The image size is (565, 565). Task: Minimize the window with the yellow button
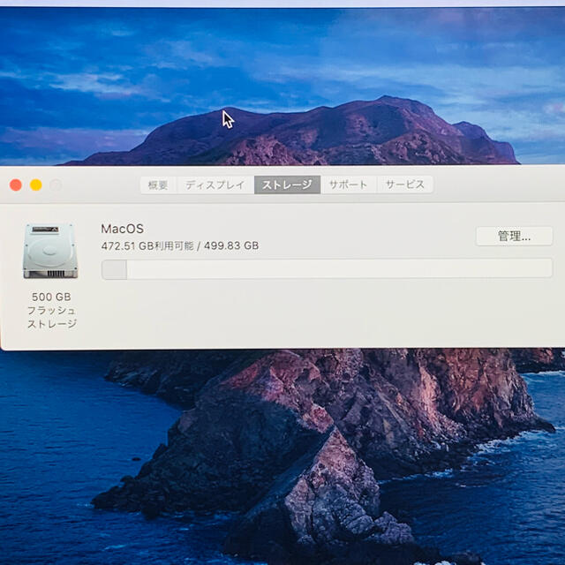[x=36, y=185]
